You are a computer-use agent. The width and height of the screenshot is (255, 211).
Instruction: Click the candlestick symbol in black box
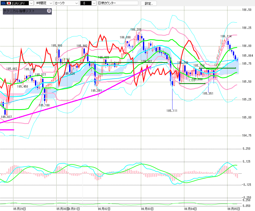[84, 3]
